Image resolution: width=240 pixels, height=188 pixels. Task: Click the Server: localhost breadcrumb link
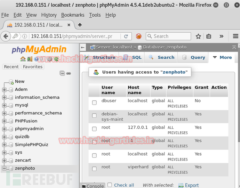[114, 47]
